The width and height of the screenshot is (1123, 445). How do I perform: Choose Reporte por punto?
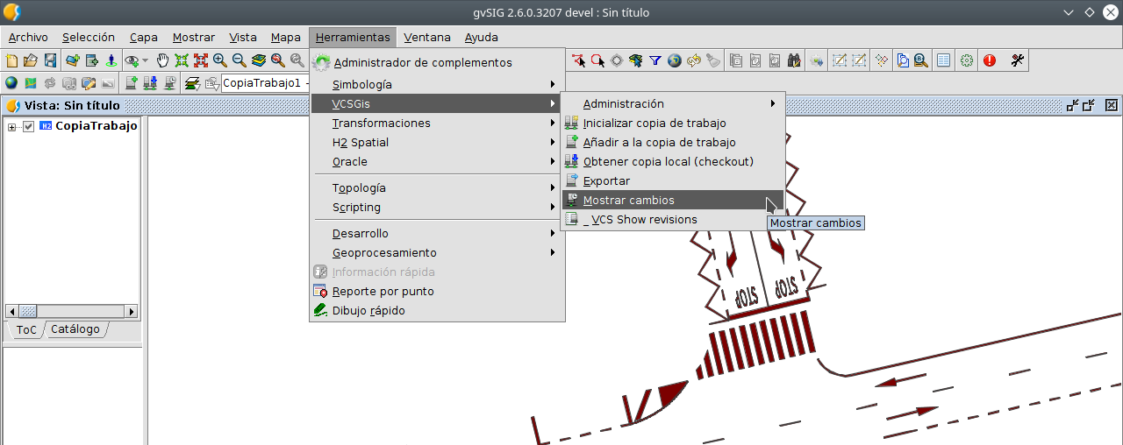click(437, 292)
